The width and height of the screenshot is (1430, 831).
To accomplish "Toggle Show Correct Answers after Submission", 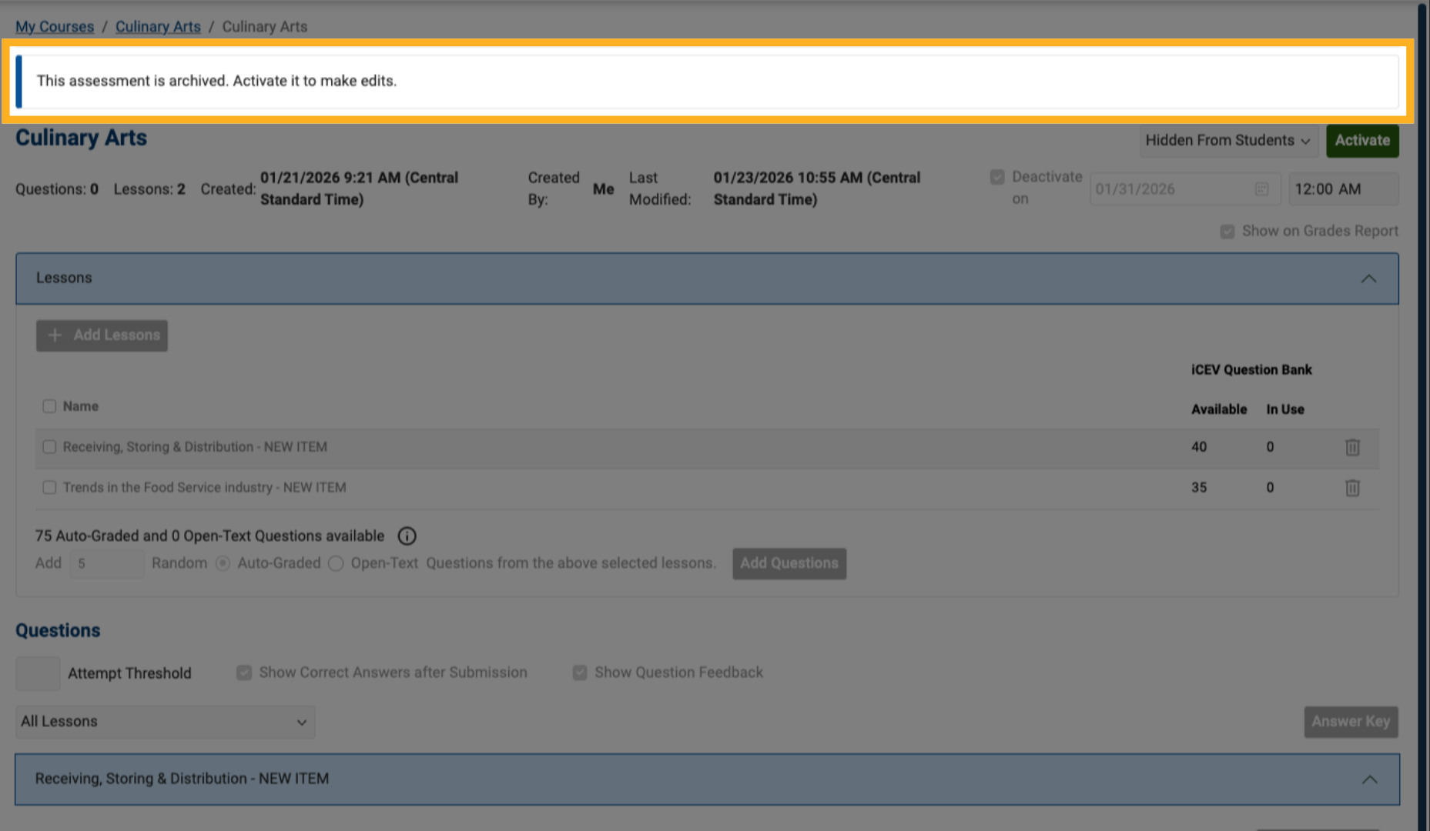I will 244,673.
